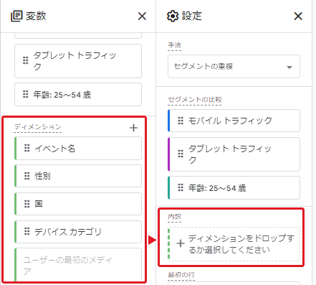Grab drag handle of 性別 dimension
Screen dimensions: 316x285
click(x=27, y=176)
